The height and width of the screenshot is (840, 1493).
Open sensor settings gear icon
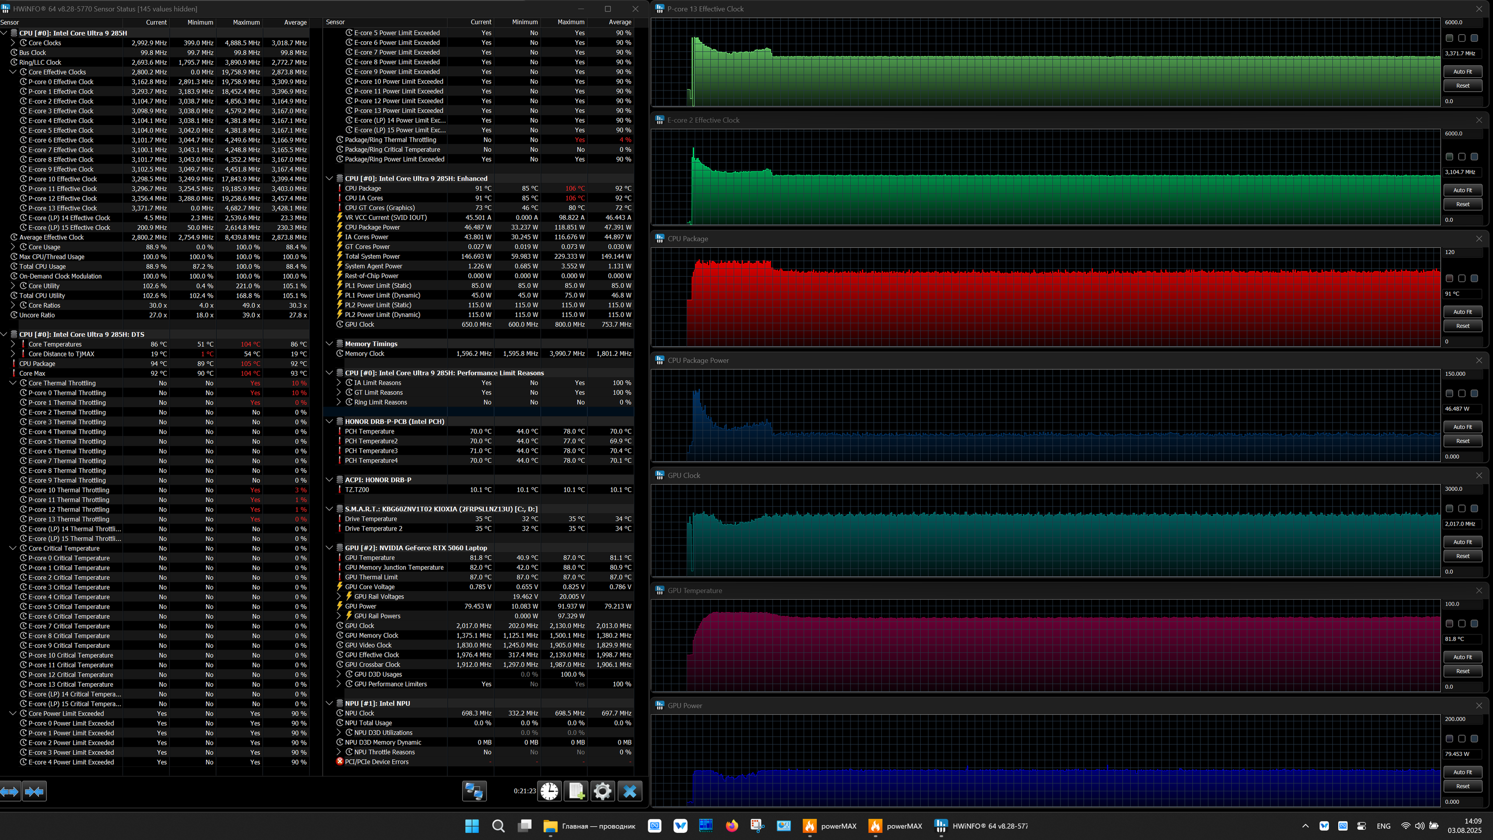coord(602,791)
